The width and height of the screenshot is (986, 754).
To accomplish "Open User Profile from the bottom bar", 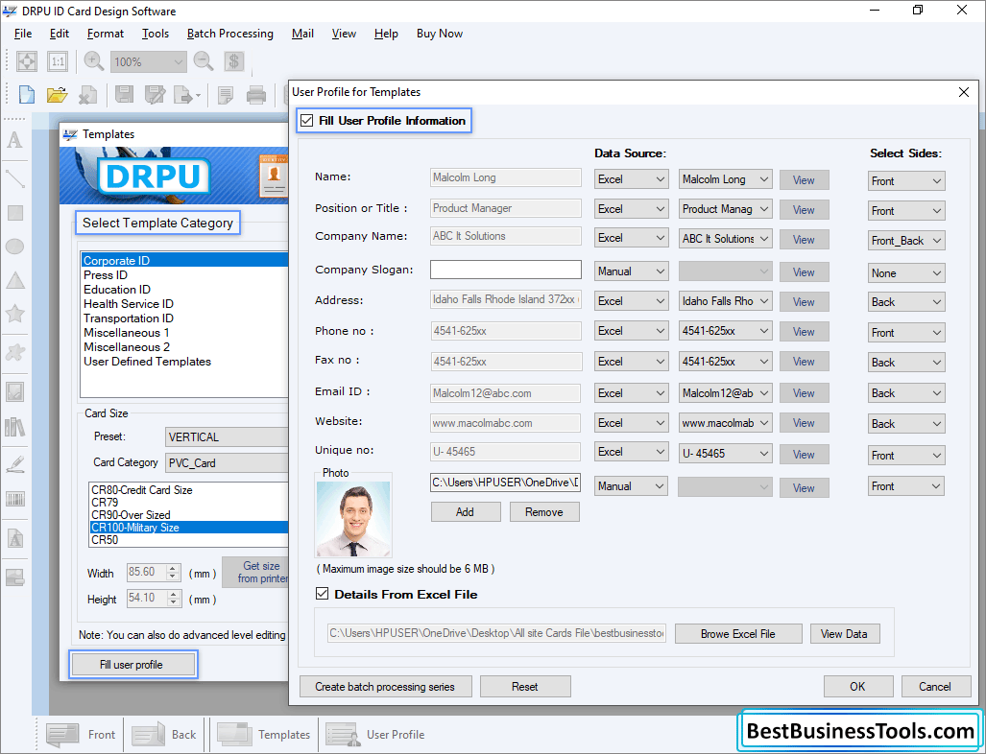I will tap(374, 735).
